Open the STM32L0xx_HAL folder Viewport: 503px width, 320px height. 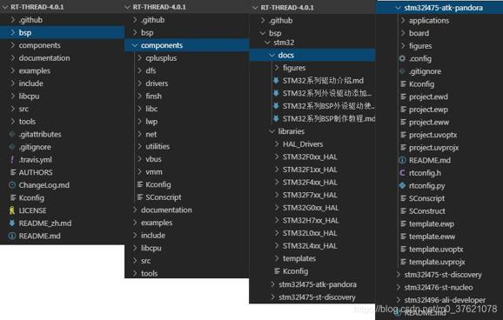(310, 233)
